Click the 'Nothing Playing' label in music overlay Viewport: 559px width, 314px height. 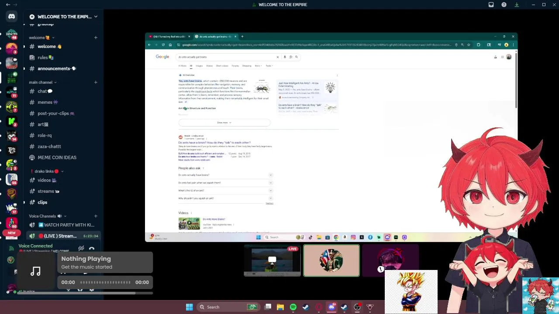[86, 259]
